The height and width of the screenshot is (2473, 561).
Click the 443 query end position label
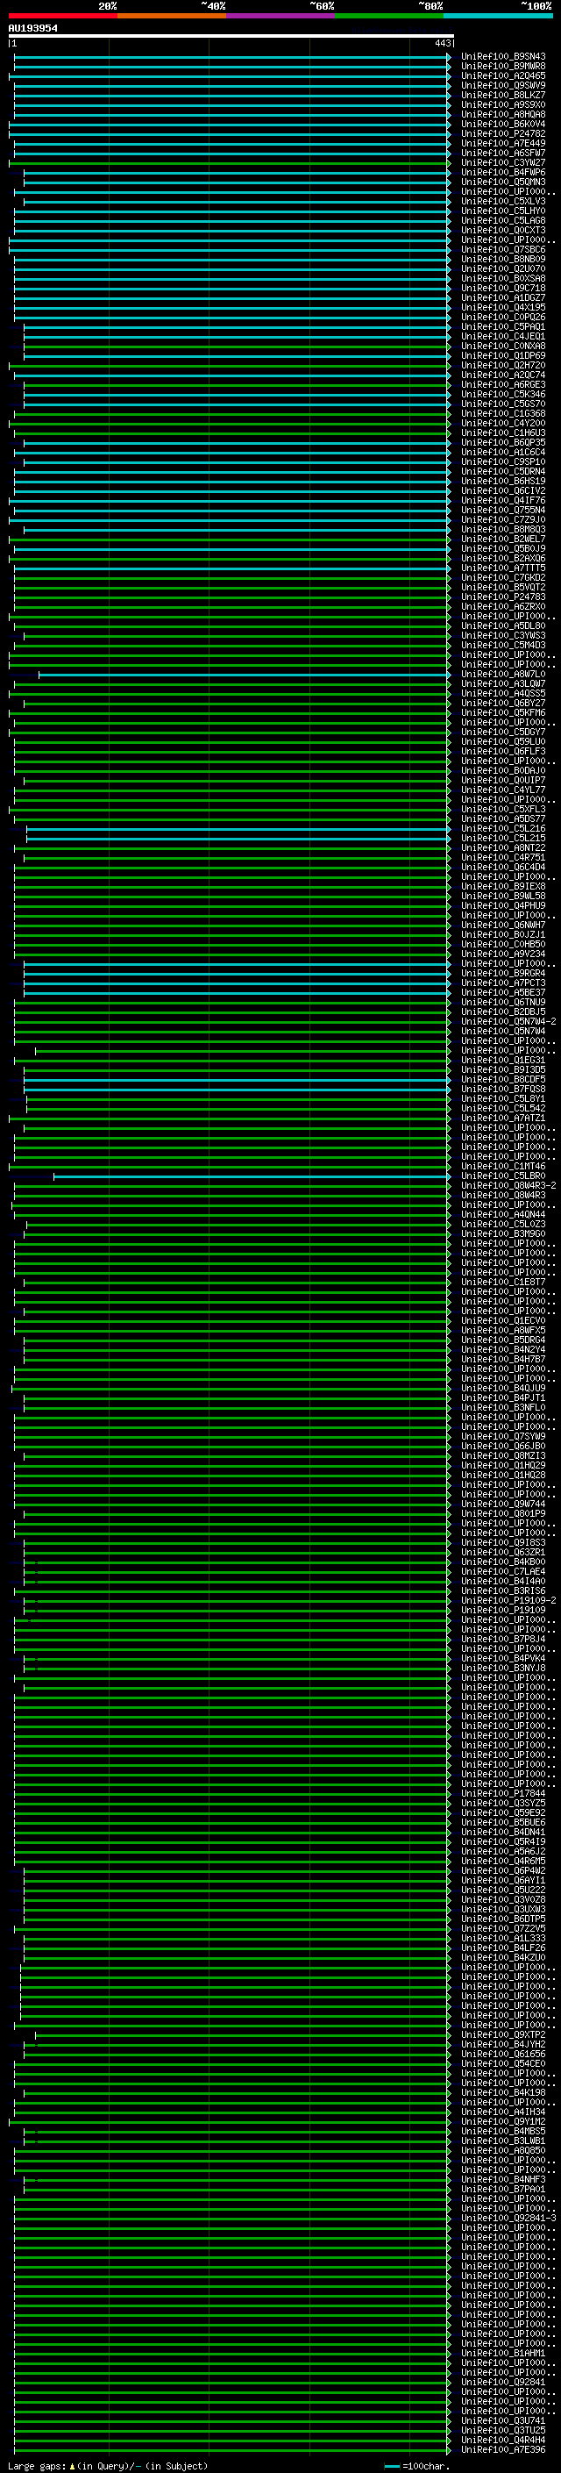(x=442, y=43)
